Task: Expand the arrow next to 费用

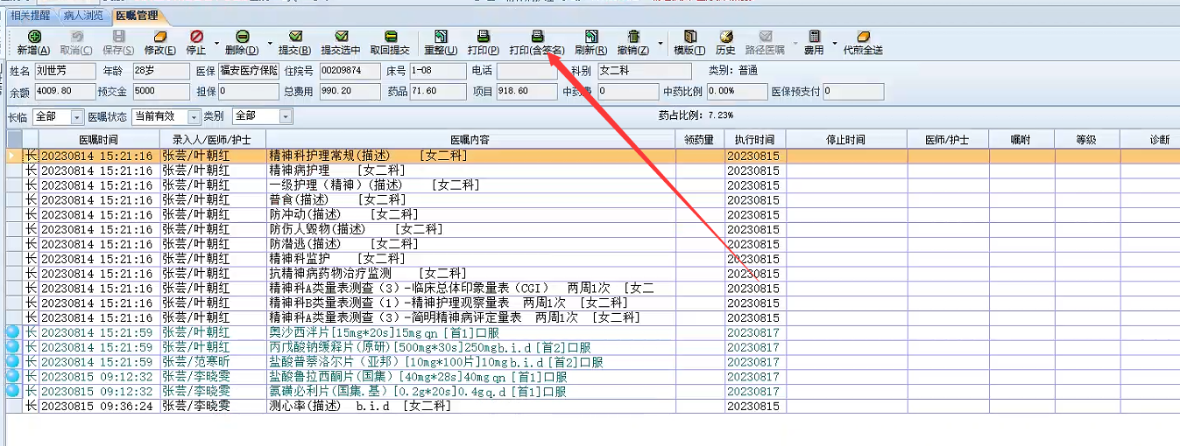Action: pyautogui.click(x=835, y=42)
